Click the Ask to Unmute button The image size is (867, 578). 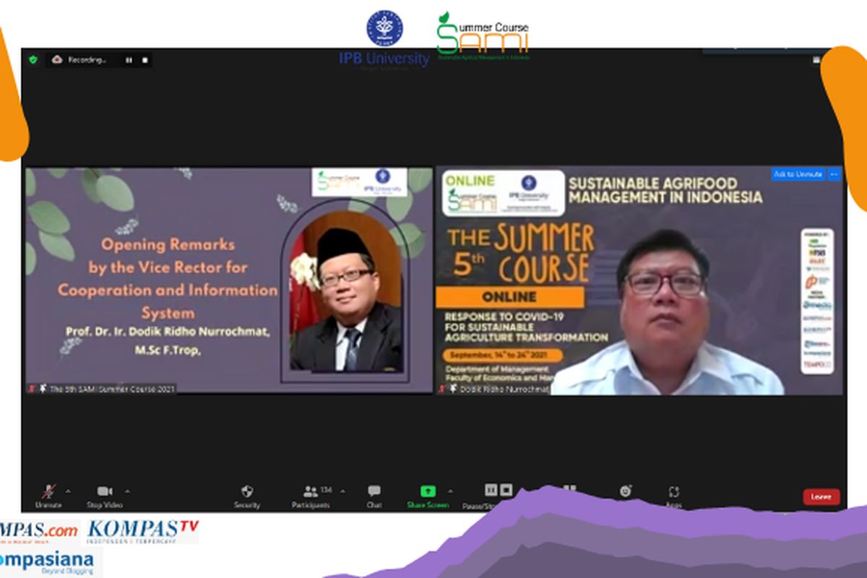click(x=798, y=175)
